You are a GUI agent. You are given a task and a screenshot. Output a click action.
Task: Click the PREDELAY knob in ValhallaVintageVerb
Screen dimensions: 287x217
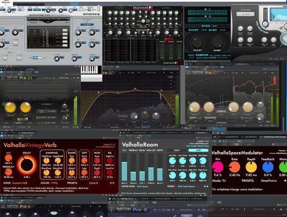tap(8, 172)
